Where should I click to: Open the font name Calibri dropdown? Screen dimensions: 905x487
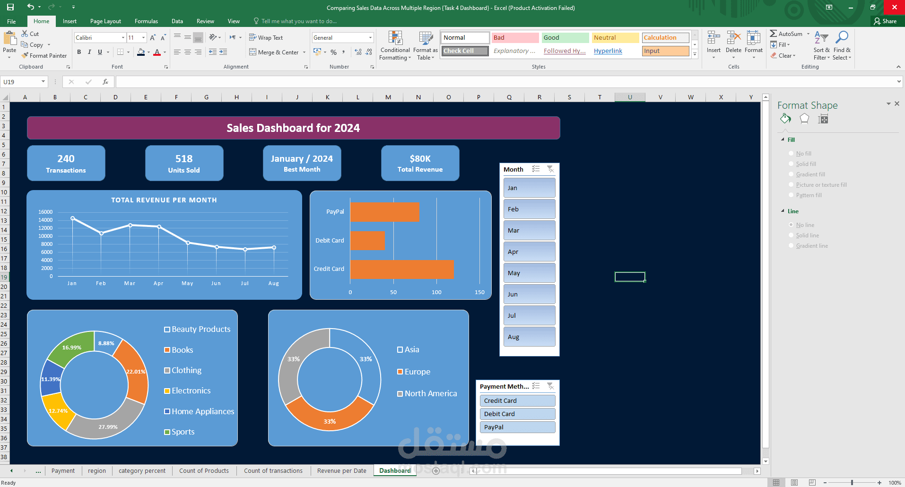click(x=123, y=37)
